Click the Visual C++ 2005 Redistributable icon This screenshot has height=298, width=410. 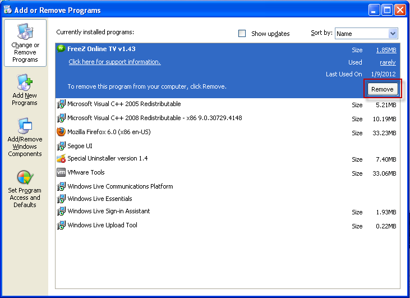click(61, 104)
